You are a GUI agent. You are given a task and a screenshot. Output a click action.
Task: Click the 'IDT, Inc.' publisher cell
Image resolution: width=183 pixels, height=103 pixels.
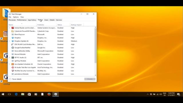[x=40, y=58]
